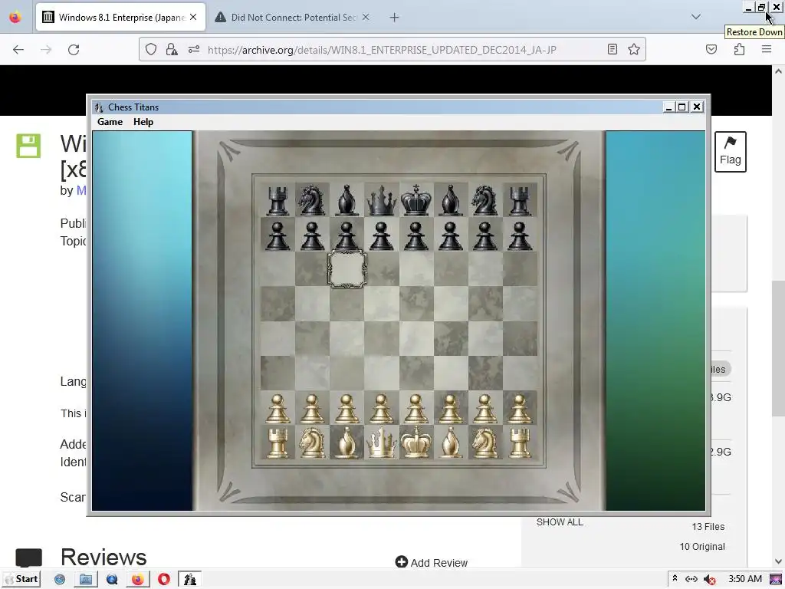Expand the list all tabs dropdown
Image resolution: width=785 pixels, height=589 pixels.
(696, 17)
